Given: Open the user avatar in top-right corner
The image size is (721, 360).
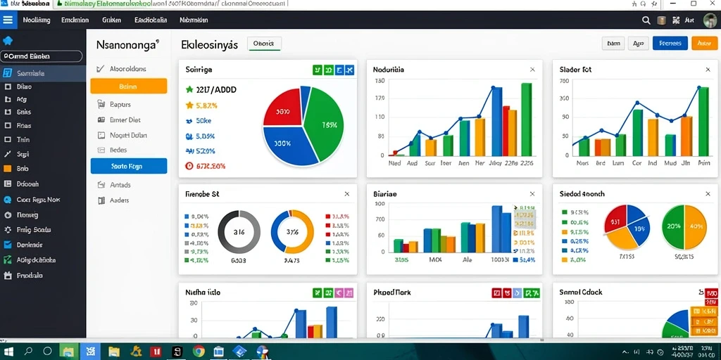Looking at the screenshot, I should click(x=710, y=20).
